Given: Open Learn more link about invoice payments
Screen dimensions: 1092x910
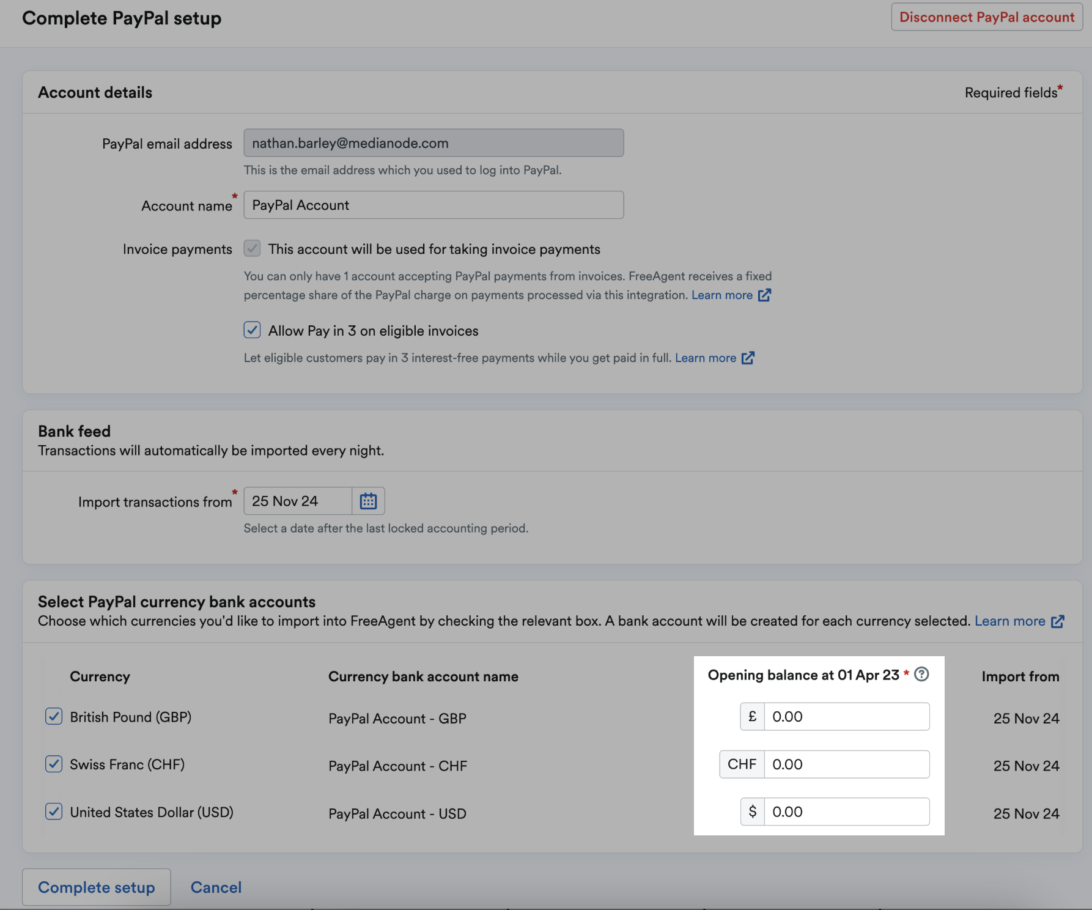Looking at the screenshot, I should 722,295.
